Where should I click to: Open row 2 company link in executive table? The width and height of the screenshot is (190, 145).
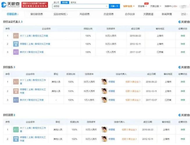click(x=33, y=139)
